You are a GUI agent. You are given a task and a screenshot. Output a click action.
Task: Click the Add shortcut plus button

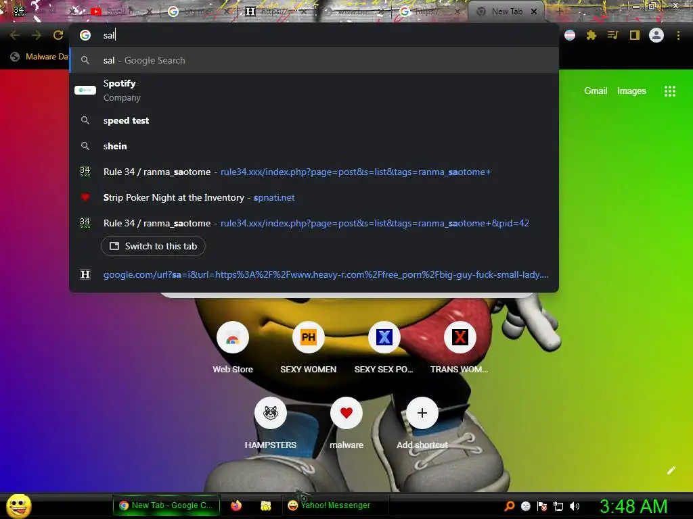[422, 413]
